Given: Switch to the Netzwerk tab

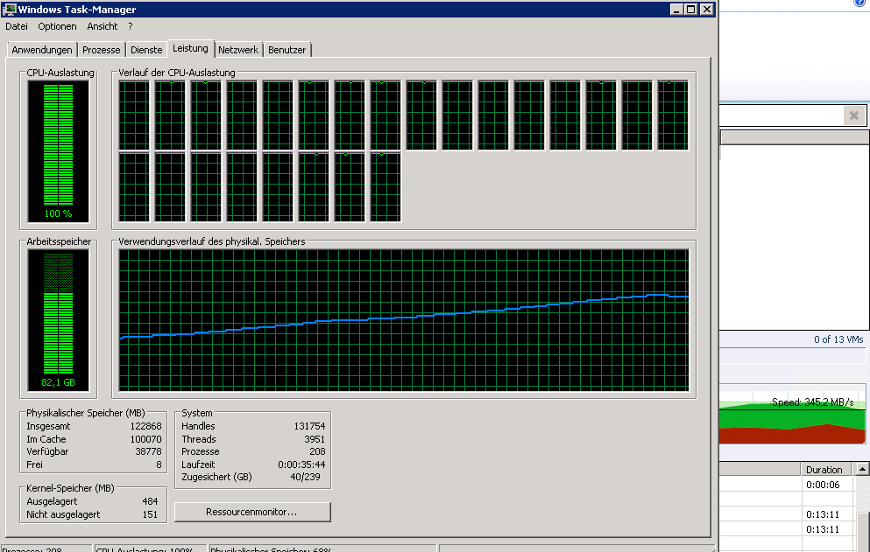Looking at the screenshot, I should point(238,50).
